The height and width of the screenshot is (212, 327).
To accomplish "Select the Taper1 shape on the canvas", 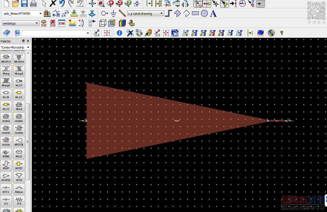I will click(x=177, y=121).
